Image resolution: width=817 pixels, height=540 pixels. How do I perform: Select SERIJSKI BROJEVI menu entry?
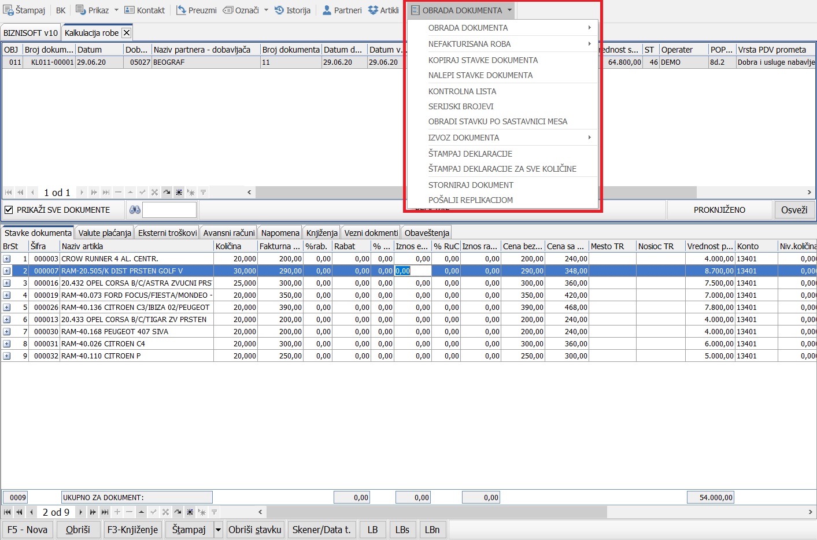click(503, 106)
